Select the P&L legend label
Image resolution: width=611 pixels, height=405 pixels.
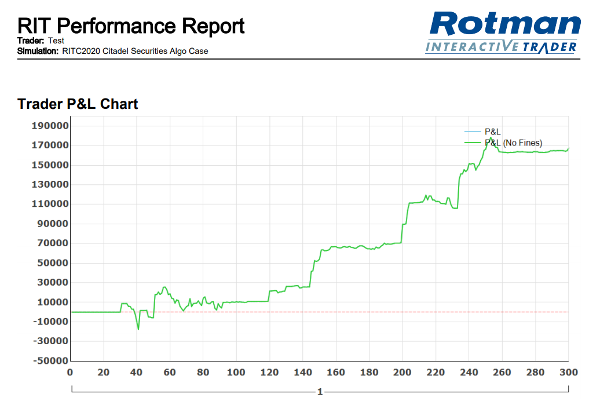pos(492,132)
